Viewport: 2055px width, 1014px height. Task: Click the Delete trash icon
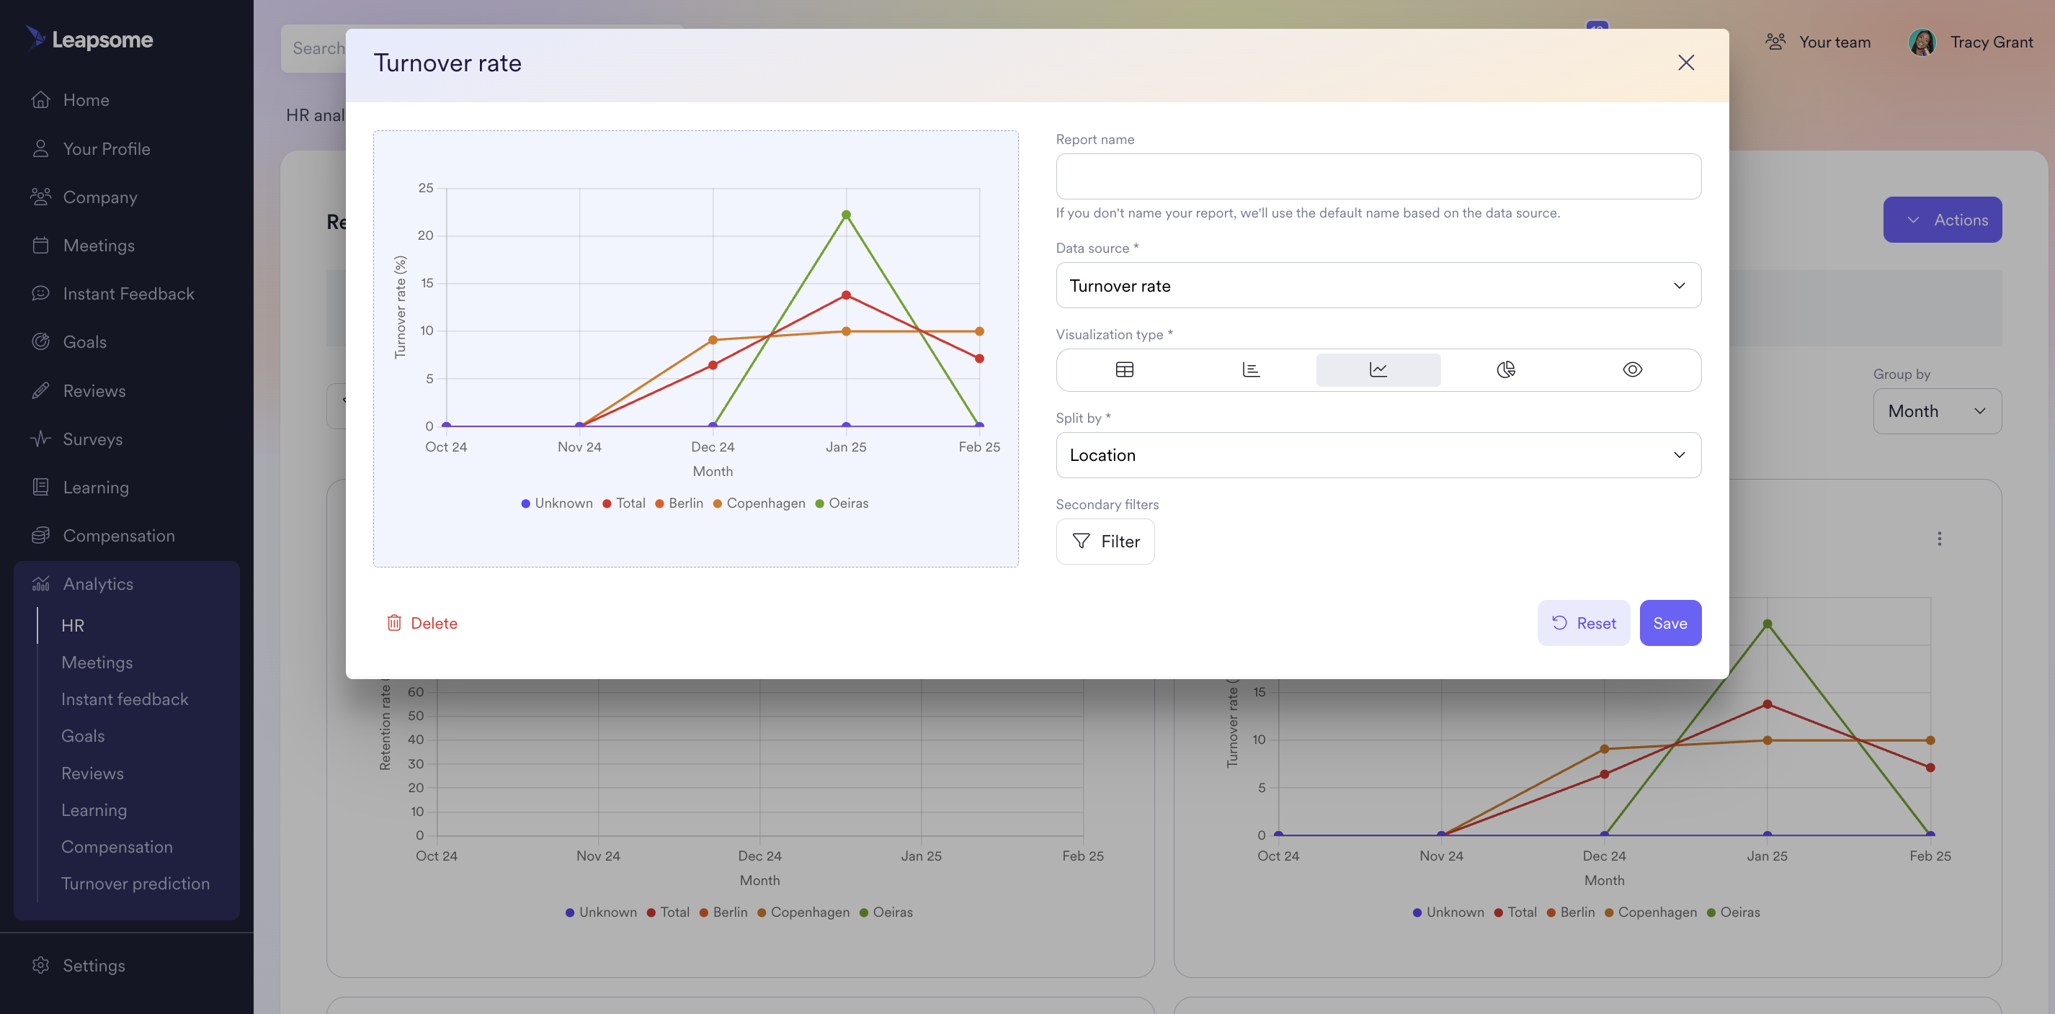(394, 623)
